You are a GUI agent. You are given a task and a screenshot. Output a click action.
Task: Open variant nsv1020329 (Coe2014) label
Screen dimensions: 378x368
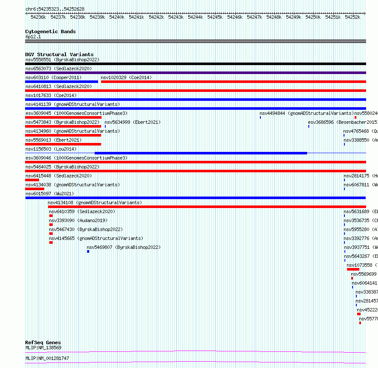click(126, 77)
